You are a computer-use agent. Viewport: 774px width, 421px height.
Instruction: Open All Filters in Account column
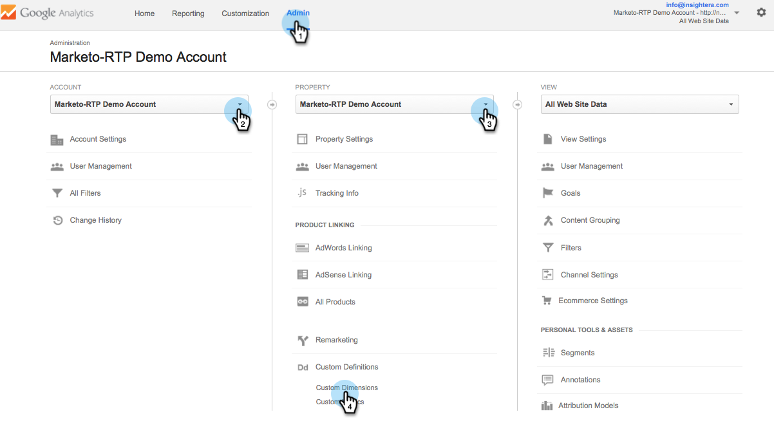(85, 193)
